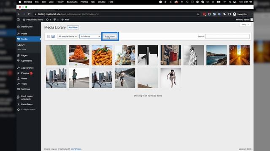
Task: Focus the media Search field
Action: tap(227, 36)
